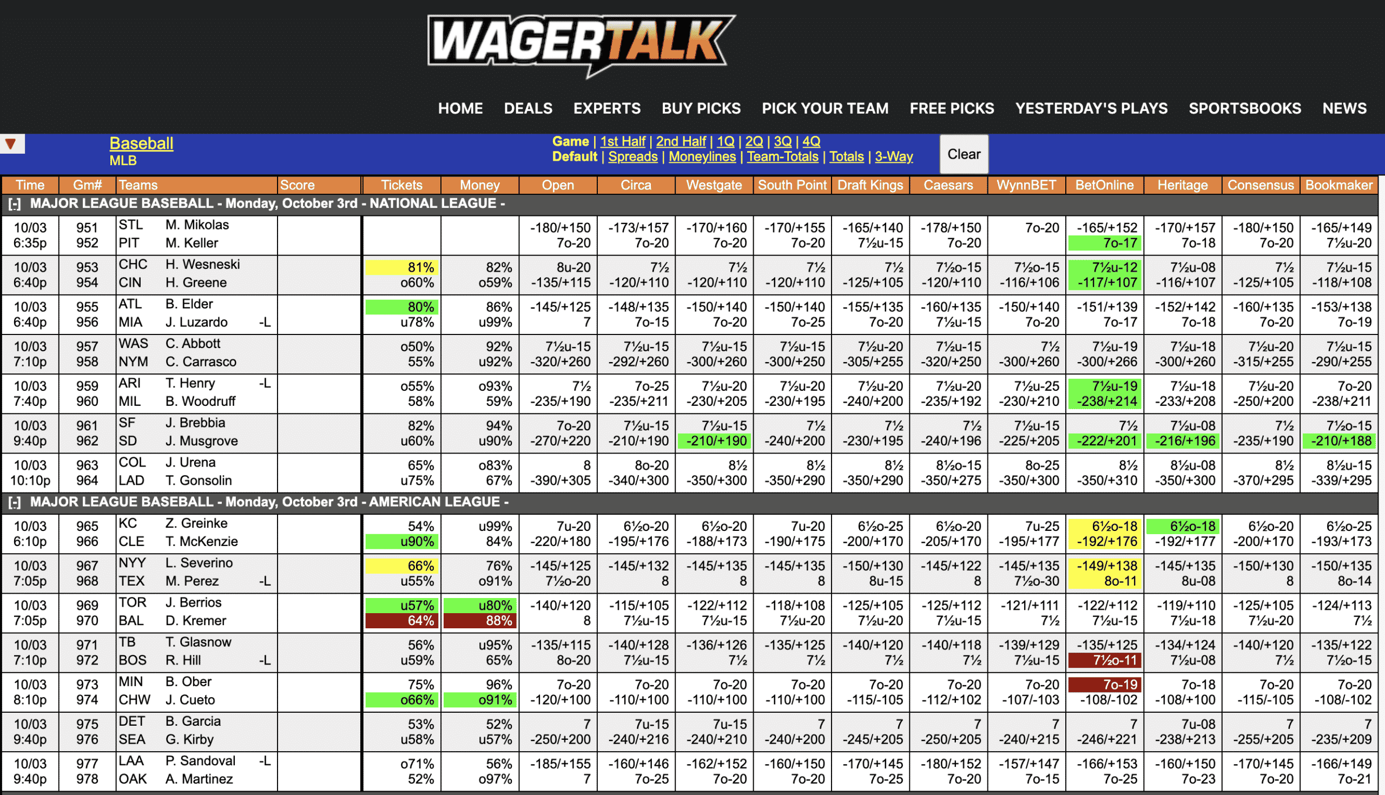
Task: Click the Westgate column header
Action: pos(713,185)
